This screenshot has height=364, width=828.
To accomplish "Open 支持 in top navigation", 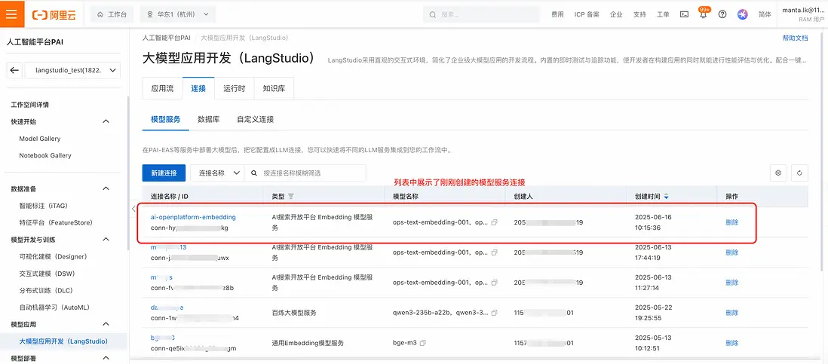I will point(639,14).
